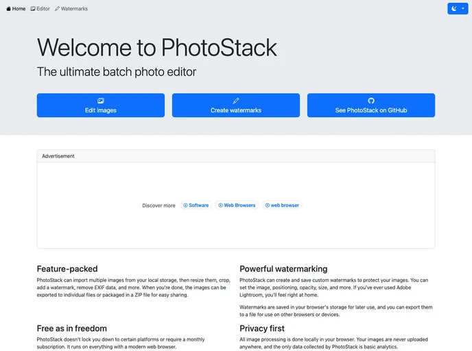
Task: Follow the Software ad link
Action: point(196,205)
